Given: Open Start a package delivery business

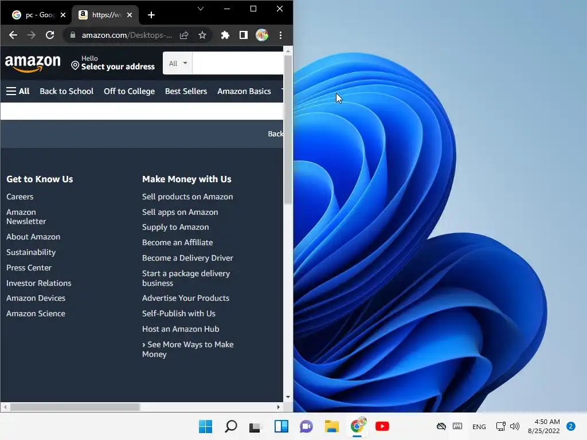Looking at the screenshot, I should 186,278.
